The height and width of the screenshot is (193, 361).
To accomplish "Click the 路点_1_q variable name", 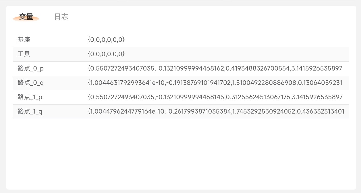I will [30, 112].
